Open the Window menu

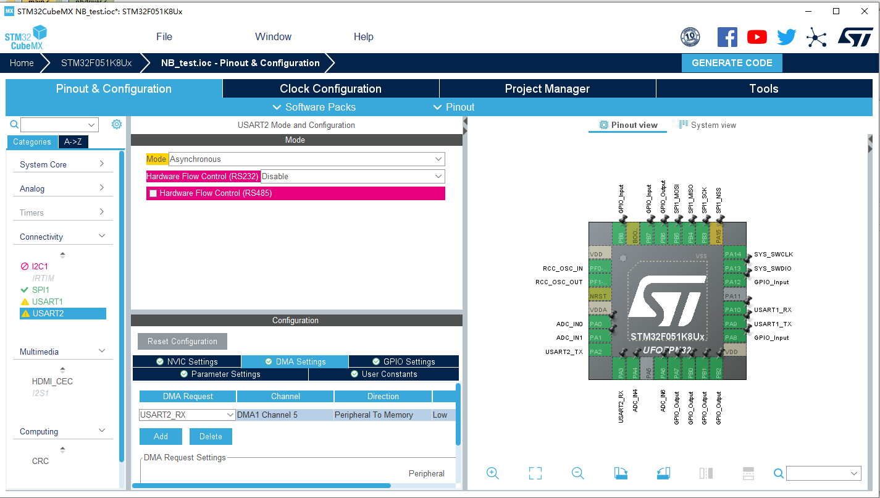point(273,36)
